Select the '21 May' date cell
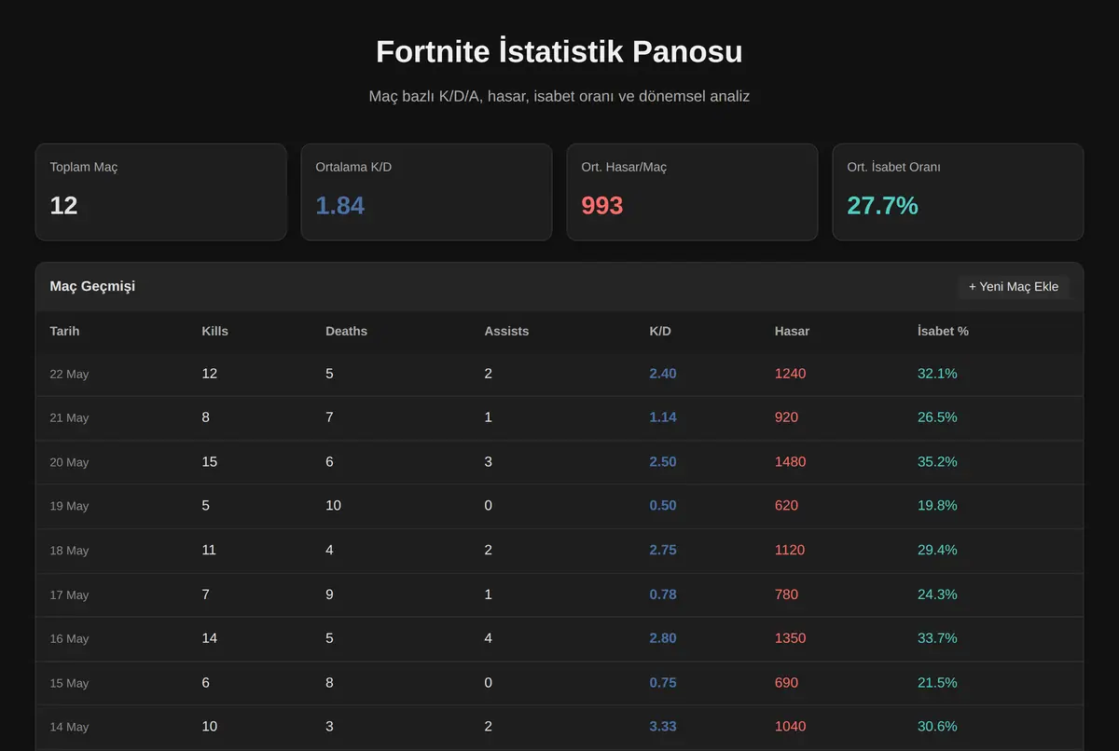 tap(70, 417)
